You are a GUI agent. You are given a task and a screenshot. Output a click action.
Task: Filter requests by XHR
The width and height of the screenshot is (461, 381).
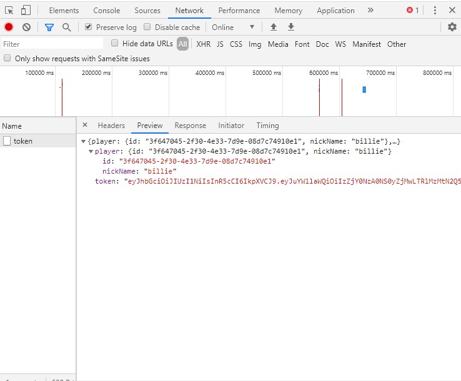[x=204, y=44]
